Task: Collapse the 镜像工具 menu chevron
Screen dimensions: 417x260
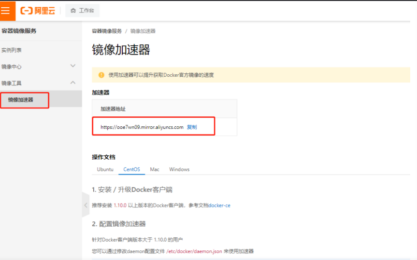Action: click(73, 82)
